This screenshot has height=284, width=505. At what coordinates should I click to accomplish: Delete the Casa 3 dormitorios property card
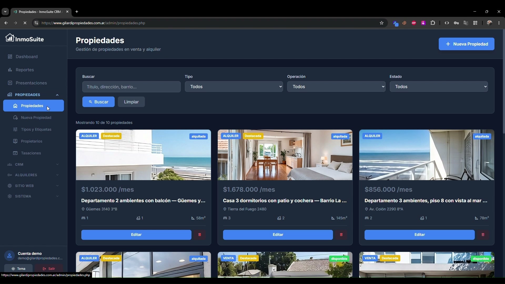click(341, 235)
